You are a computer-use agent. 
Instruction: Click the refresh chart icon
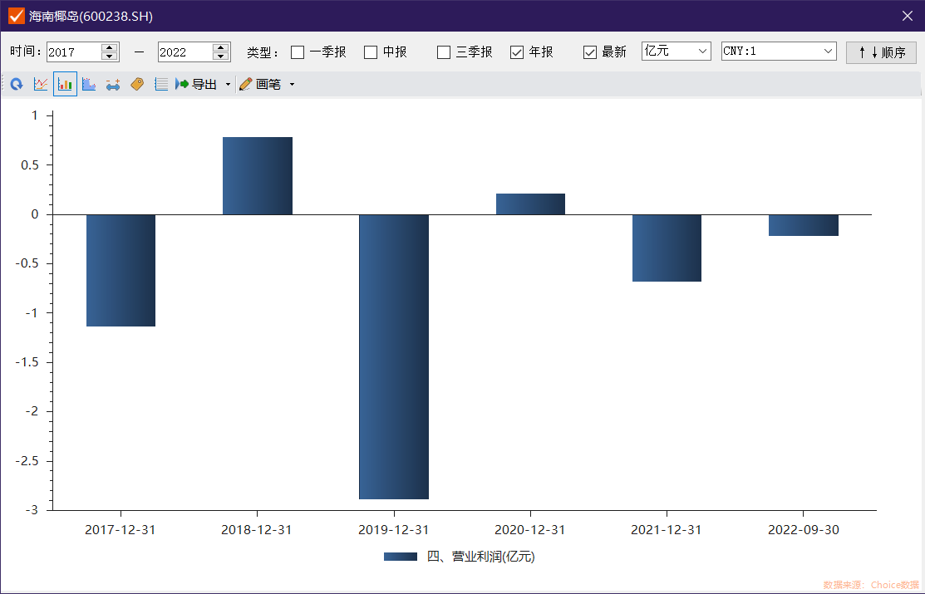click(x=16, y=84)
